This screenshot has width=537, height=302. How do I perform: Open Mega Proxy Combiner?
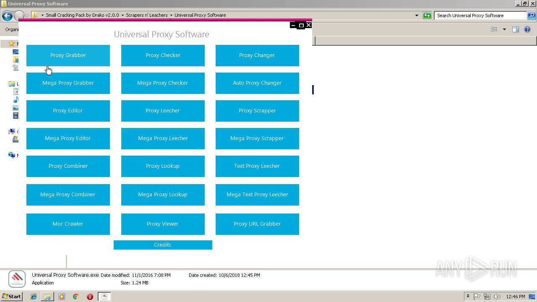tap(68, 195)
